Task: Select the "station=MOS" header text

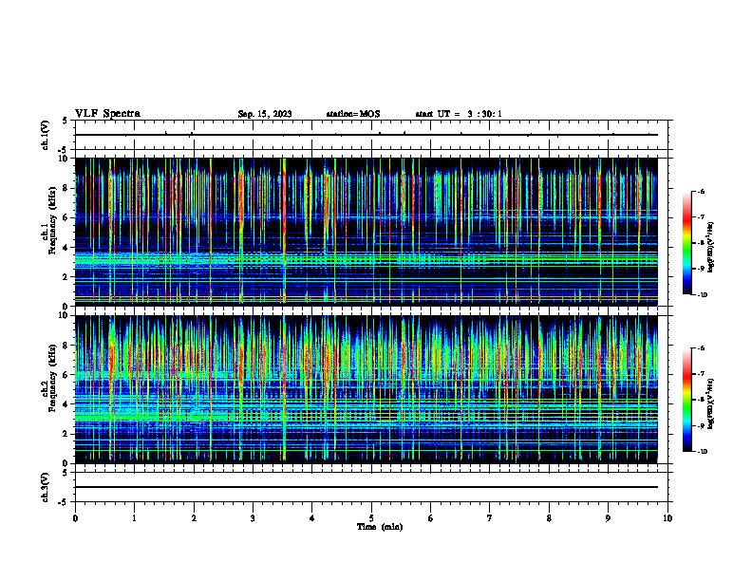Action: [x=353, y=114]
